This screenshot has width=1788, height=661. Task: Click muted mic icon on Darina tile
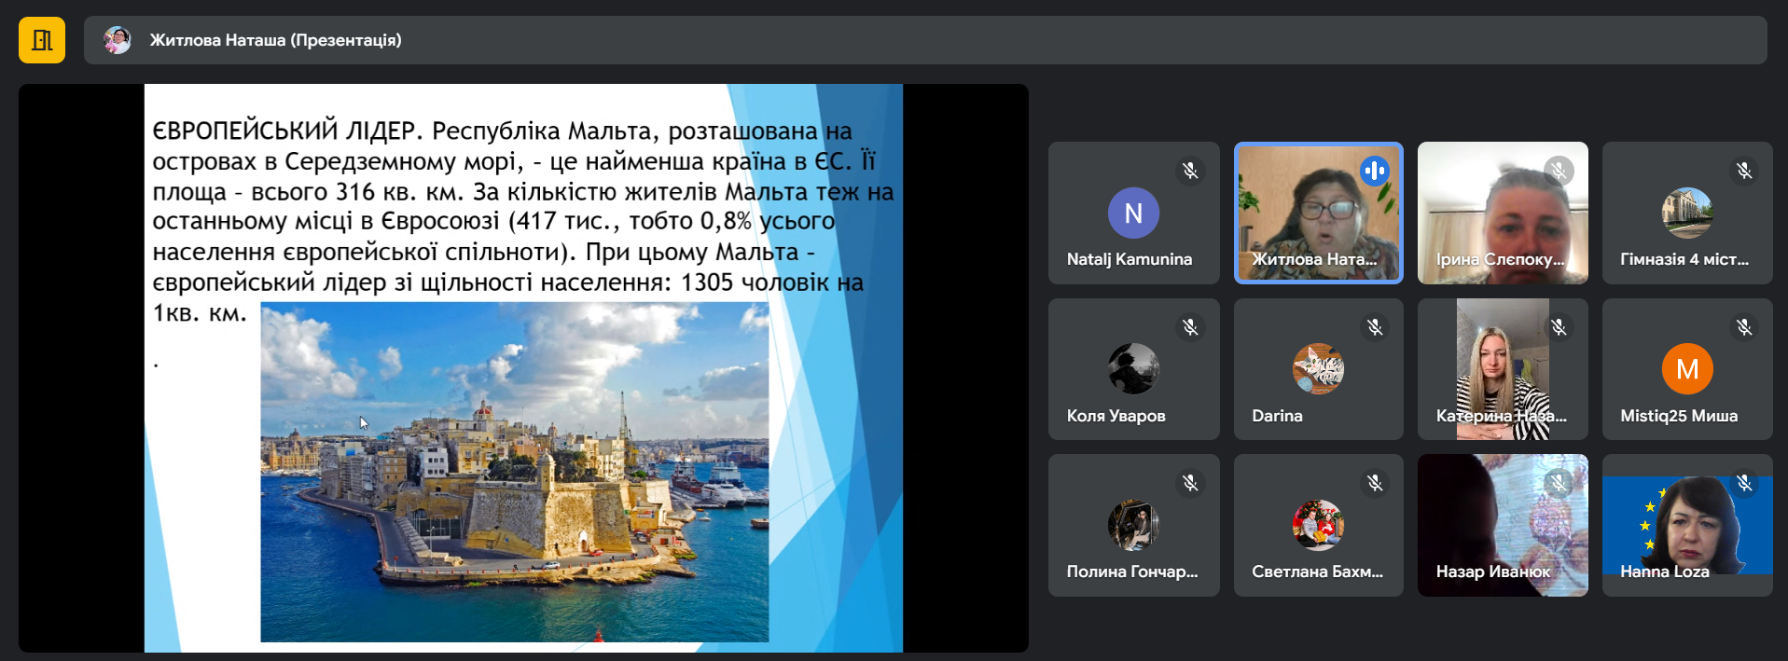pyautogui.click(x=1375, y=327)
